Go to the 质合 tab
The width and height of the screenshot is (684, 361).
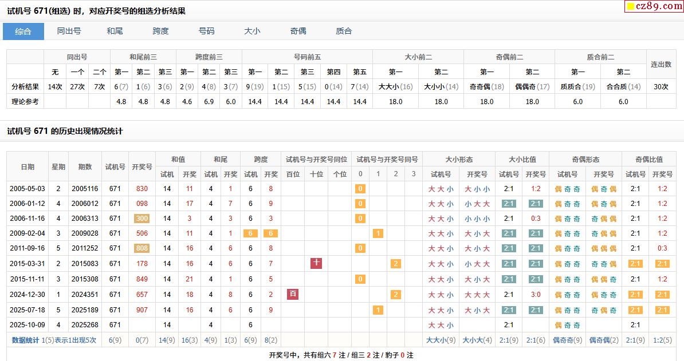pyautogui.click(x=344, y=31)
